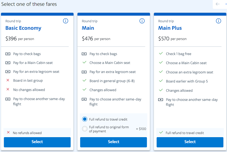Select the Main Plus fare button
Image resolution: width=227 pixels, height=152 pixels.
190,142
